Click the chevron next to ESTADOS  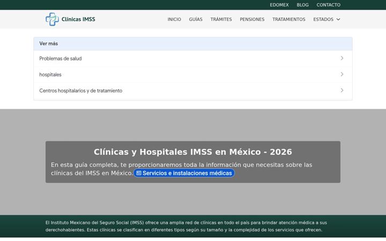click(x=338, y=19)
